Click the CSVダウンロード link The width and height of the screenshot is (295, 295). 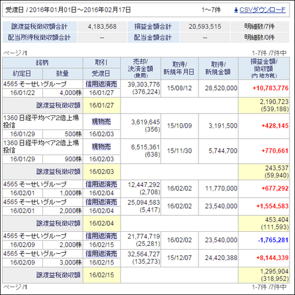tap(262, 10)
